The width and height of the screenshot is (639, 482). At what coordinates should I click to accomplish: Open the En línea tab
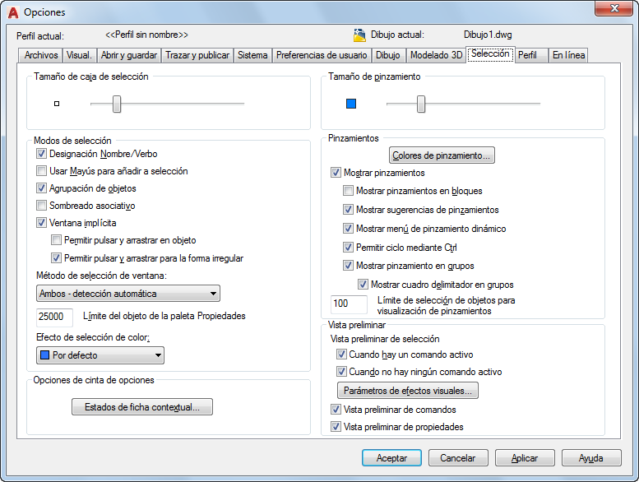[568, 55]
